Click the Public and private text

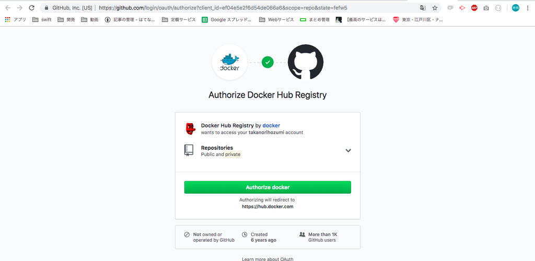point(221,155)
